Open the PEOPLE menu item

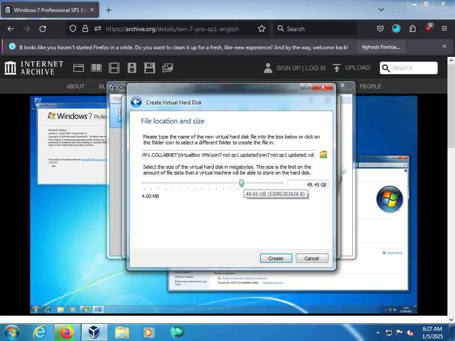370,87
